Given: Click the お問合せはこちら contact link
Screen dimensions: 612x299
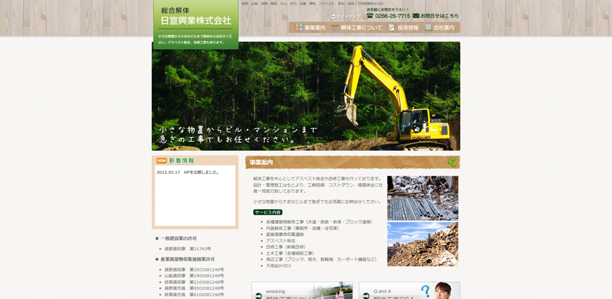Looking at the screenshot, I should [x=440, y=16].
